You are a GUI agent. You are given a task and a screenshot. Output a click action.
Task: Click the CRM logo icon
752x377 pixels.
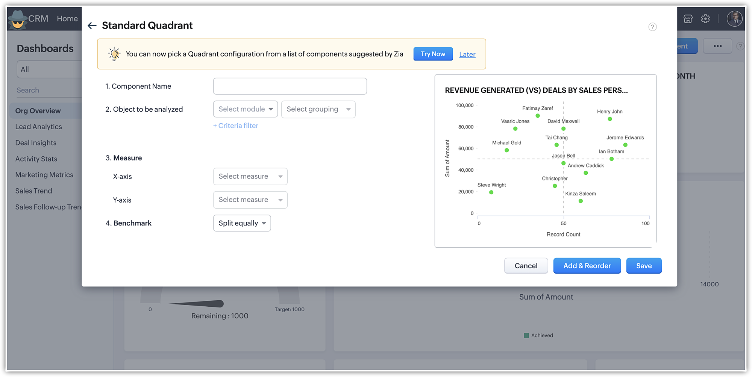[18, 20]
